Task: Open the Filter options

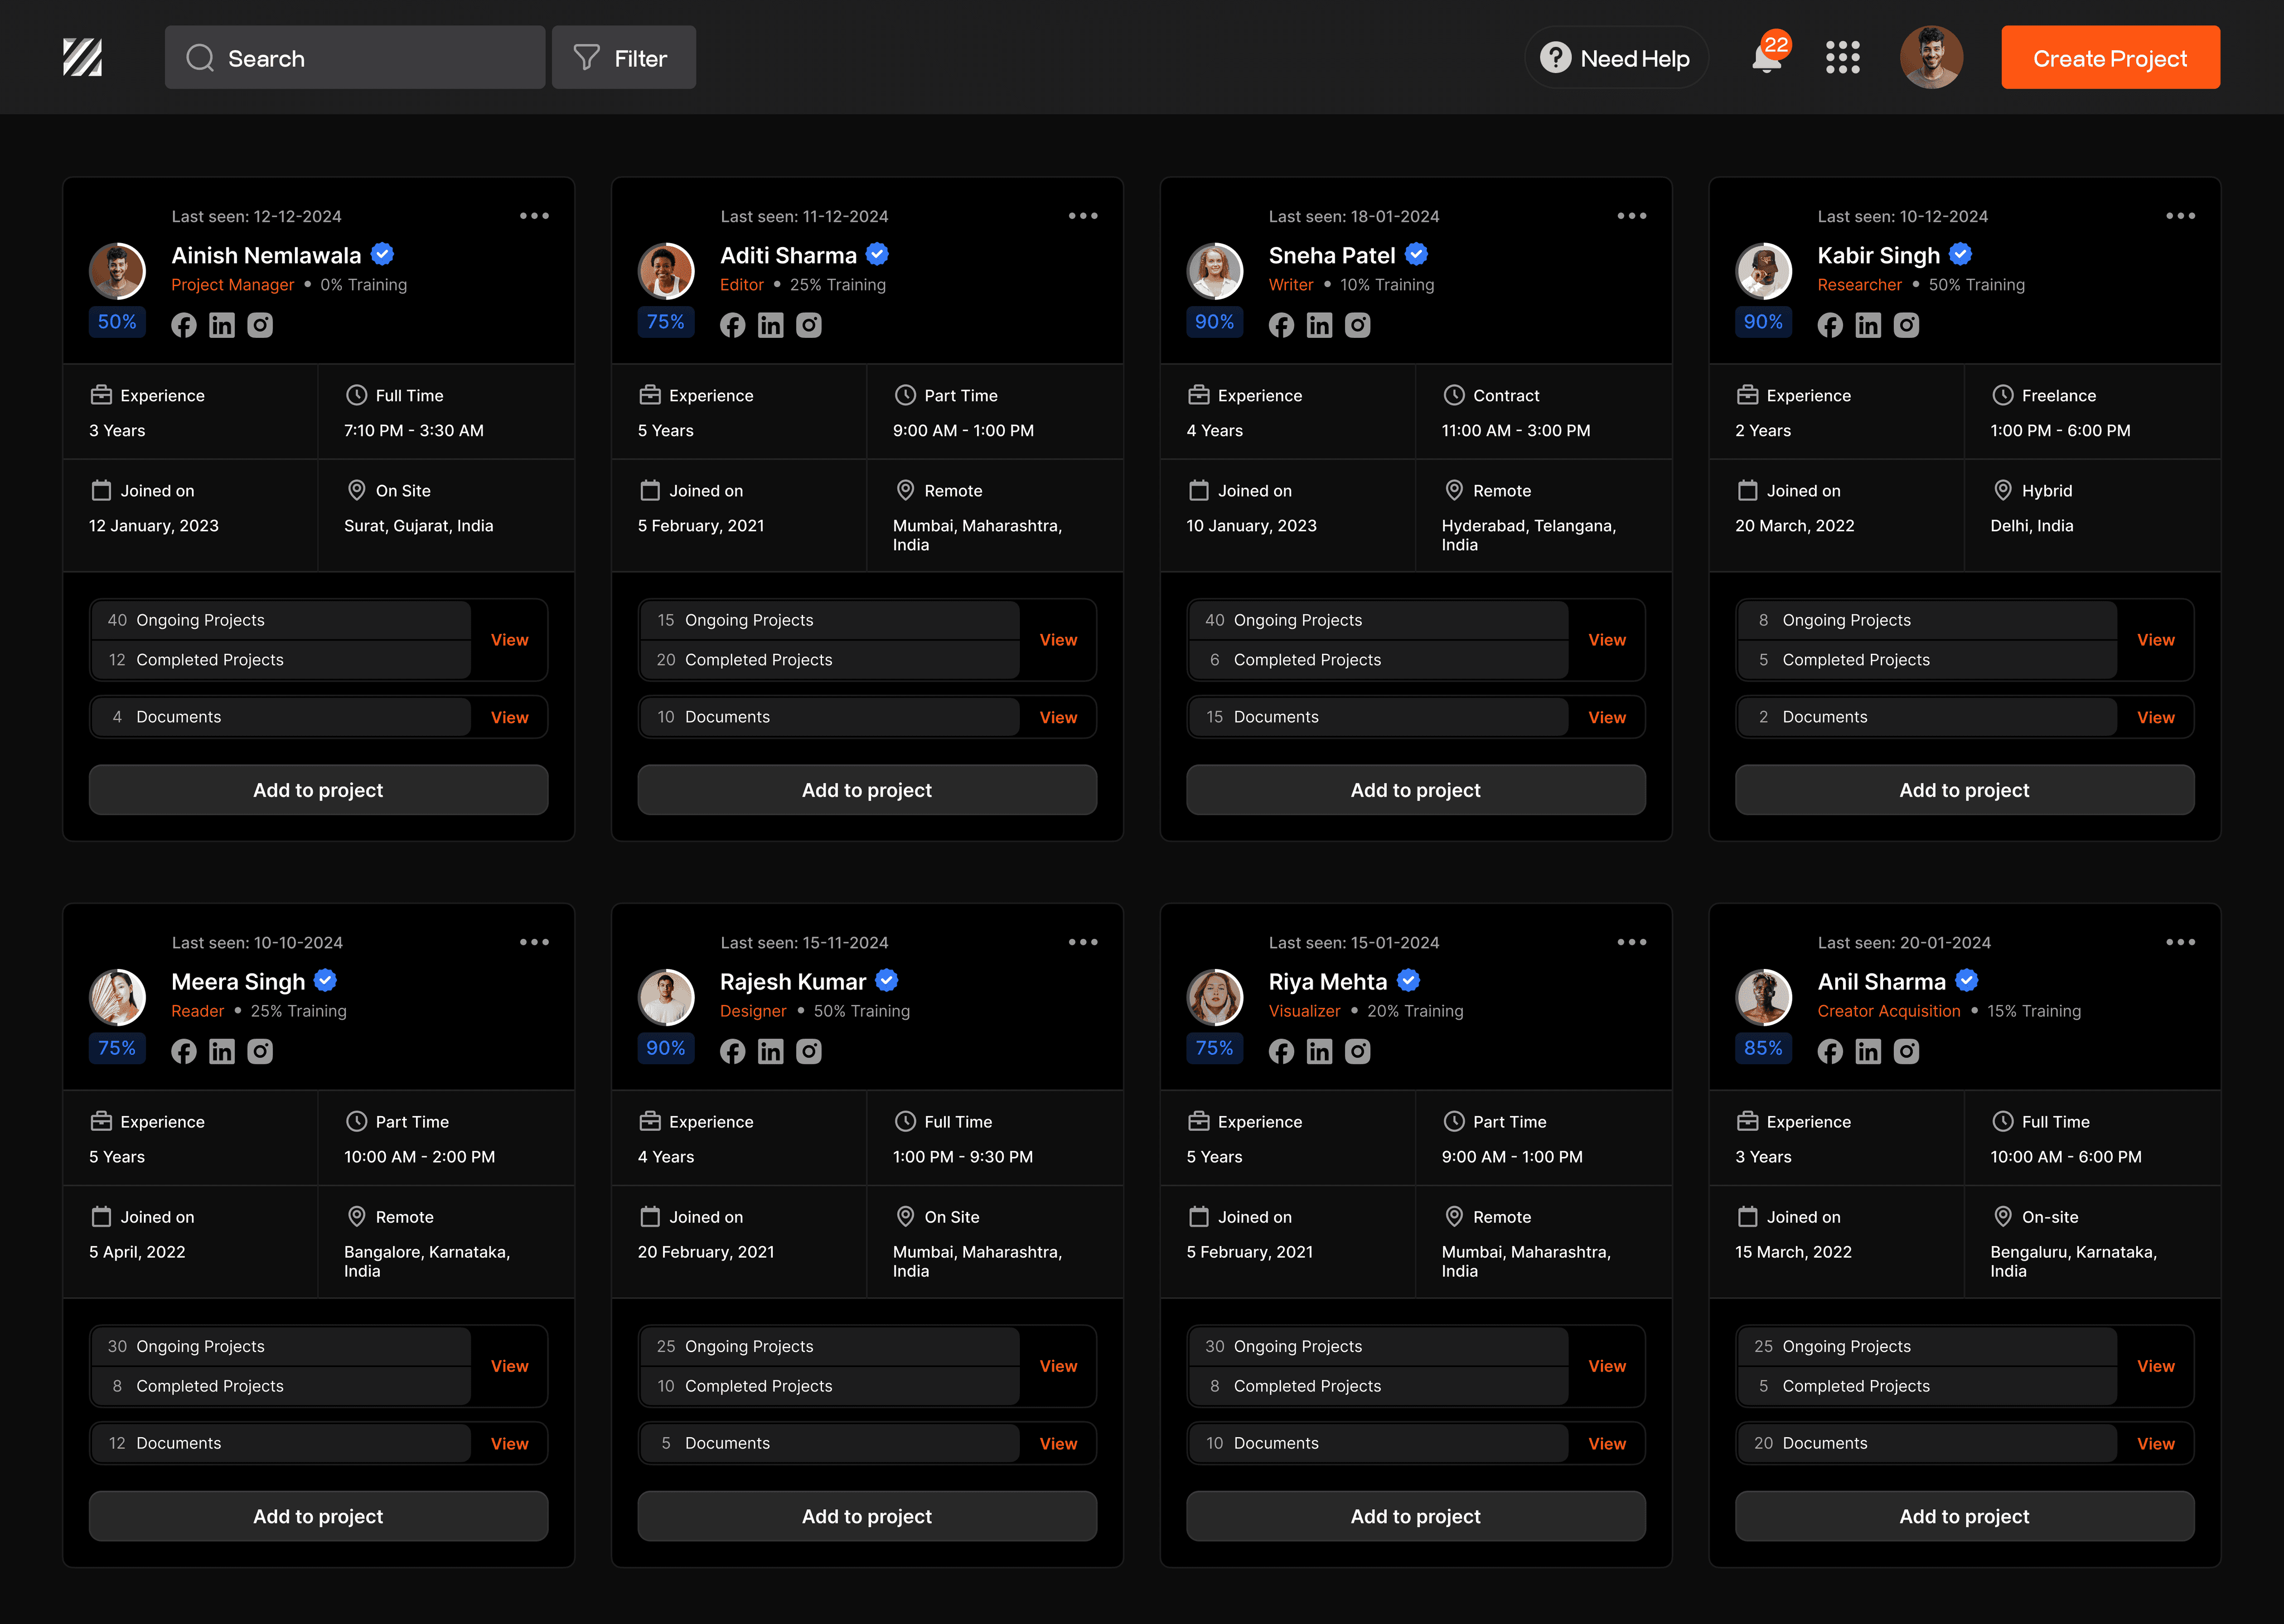Action: point(624,58)
